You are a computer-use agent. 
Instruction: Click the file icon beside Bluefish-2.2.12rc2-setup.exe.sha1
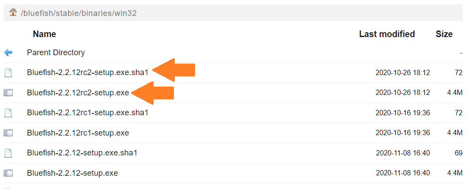8,72
